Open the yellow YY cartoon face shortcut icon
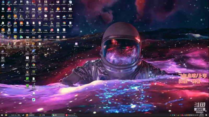Image resolution: width=209 pixels, height=117 pixels. click(x=15, y=37)
